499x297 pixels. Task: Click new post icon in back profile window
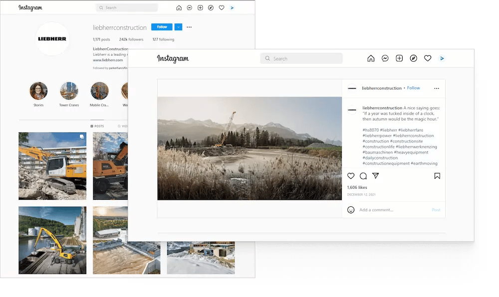(x=200, y=7)
